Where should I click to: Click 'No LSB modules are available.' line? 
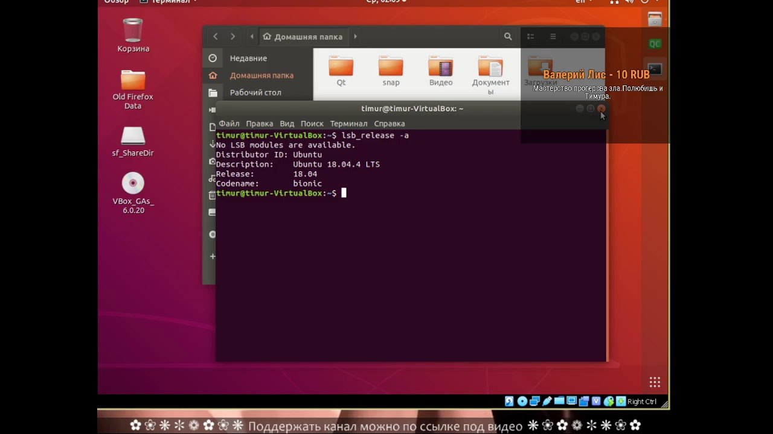point(286,145)
